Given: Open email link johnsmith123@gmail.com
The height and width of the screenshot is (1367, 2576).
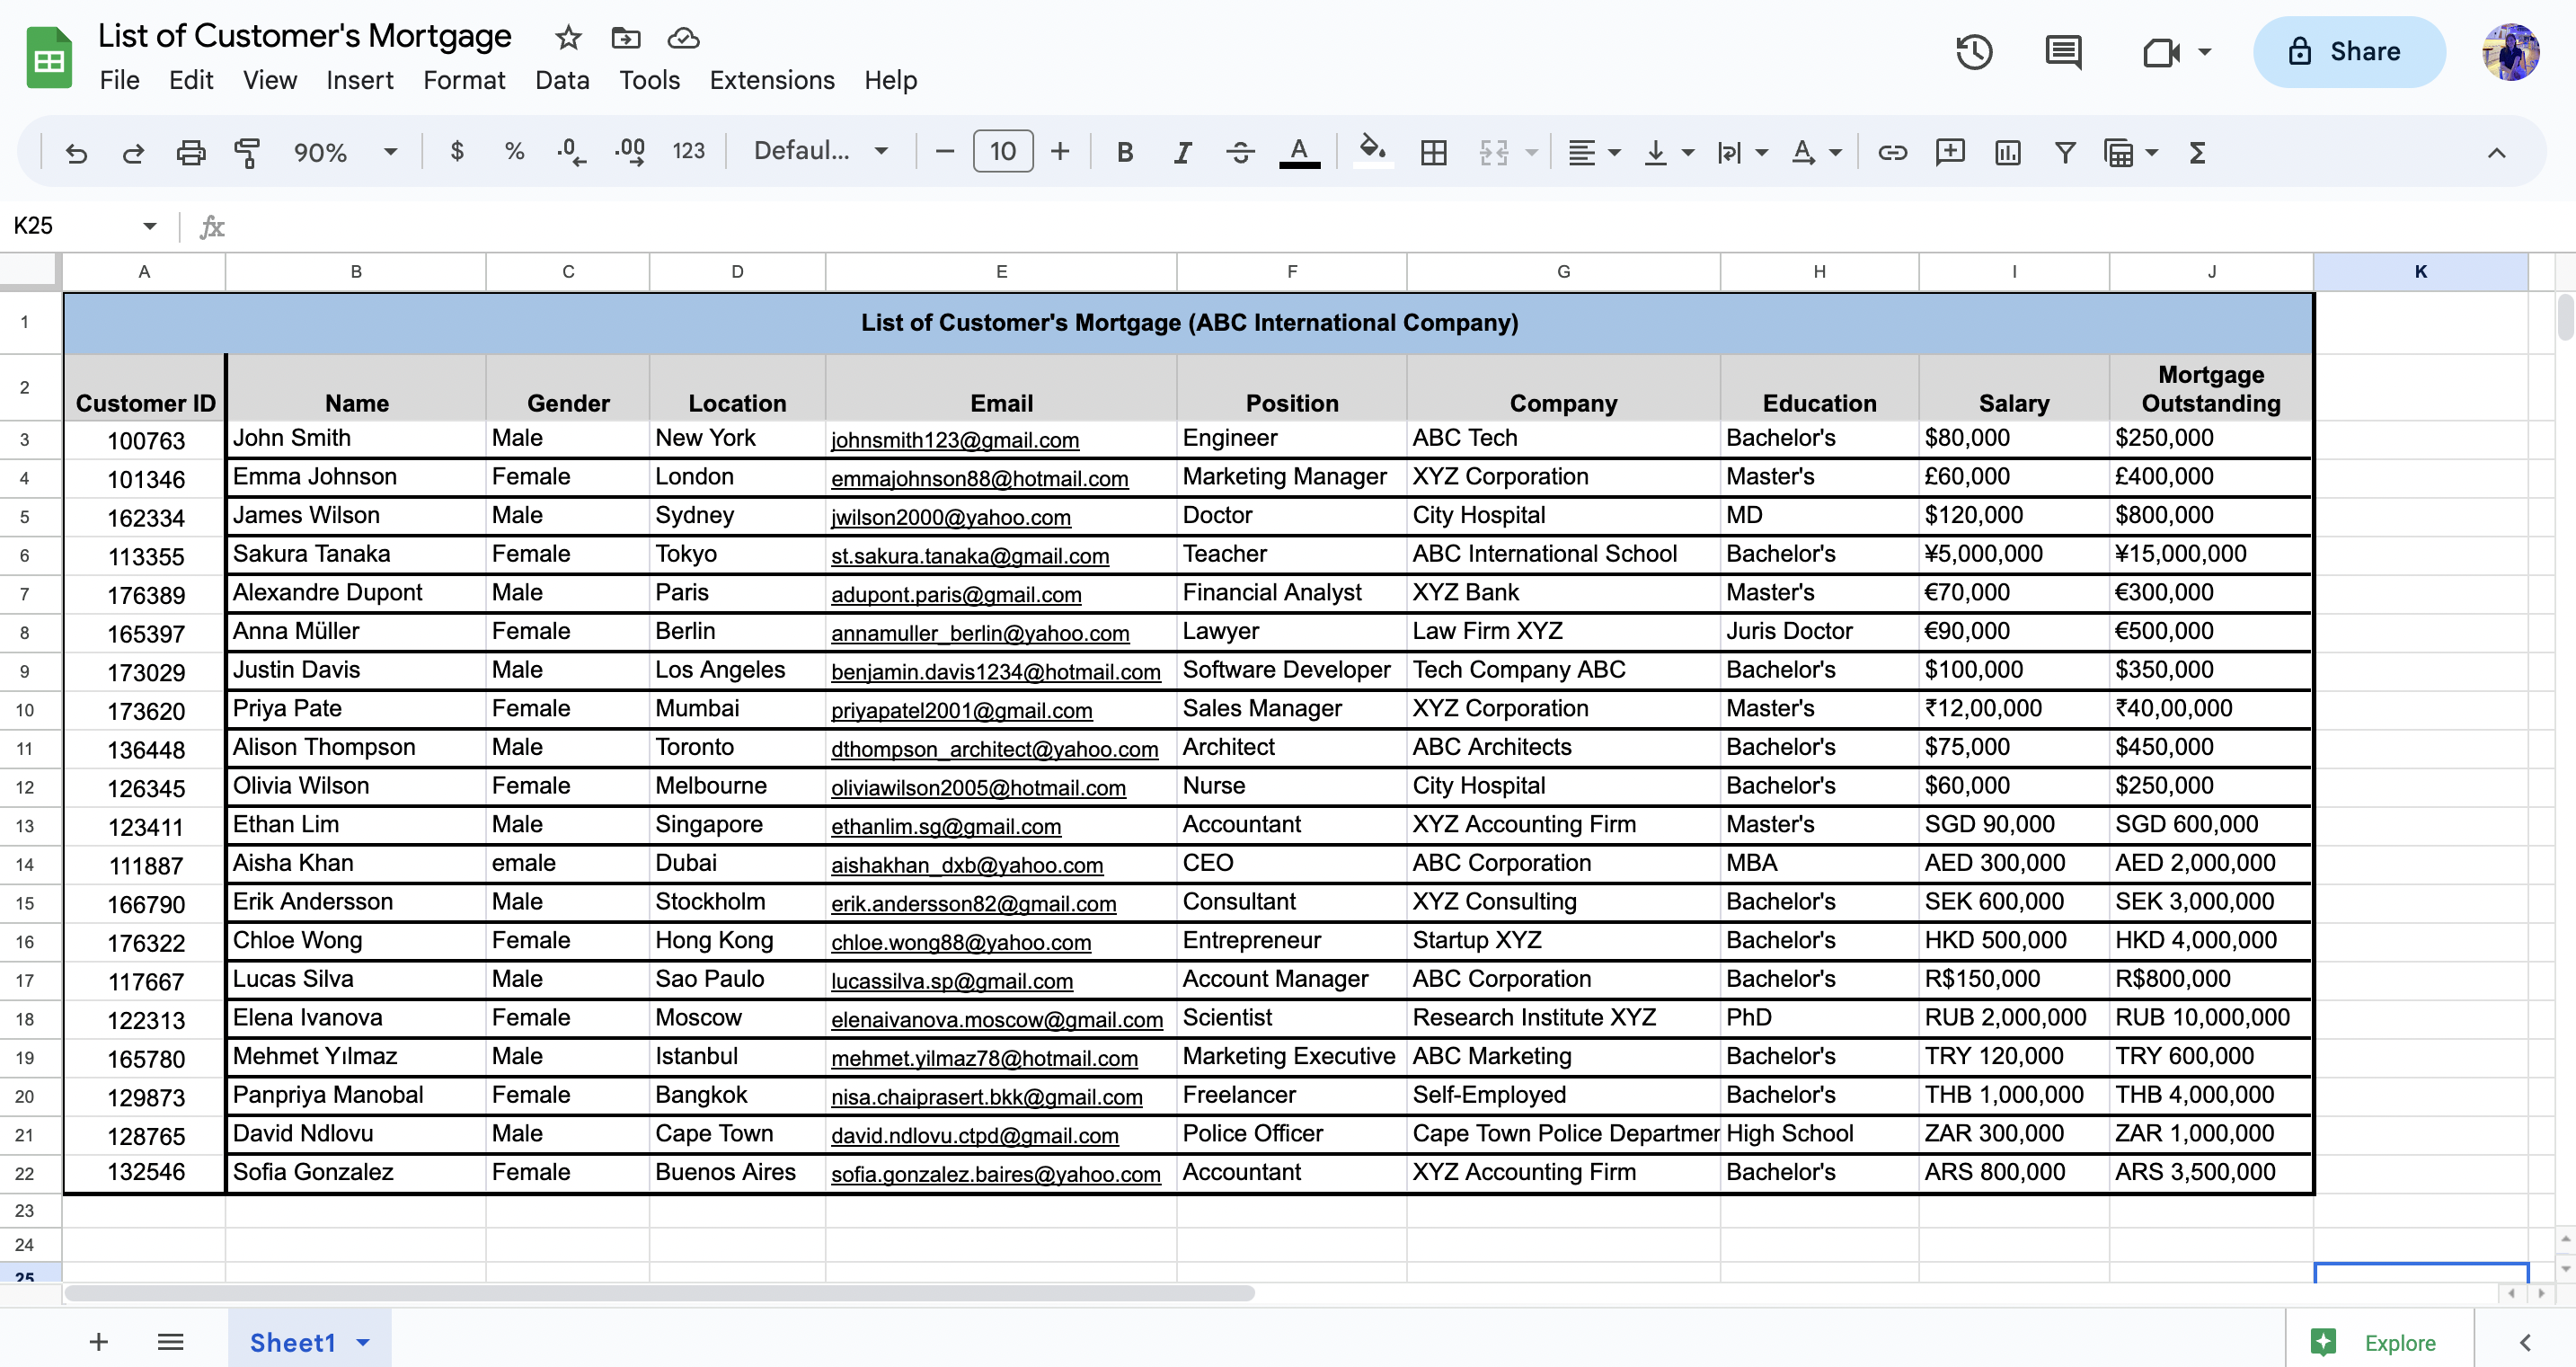Looking at the screenshot, I should (x=954, y=440).
